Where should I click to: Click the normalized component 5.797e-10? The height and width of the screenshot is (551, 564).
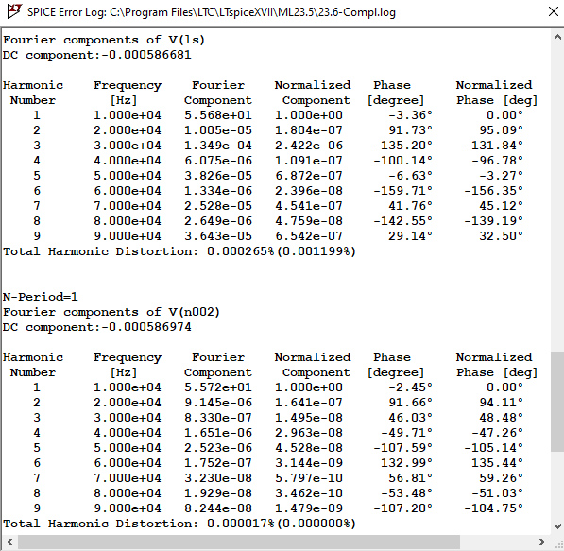coord(309,478)
